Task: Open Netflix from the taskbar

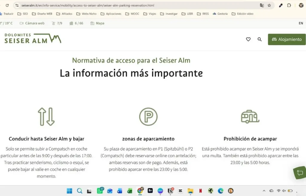Action: click(201, 191)
